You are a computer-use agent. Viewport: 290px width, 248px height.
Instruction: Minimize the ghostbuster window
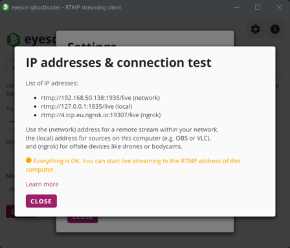(237, 7)
